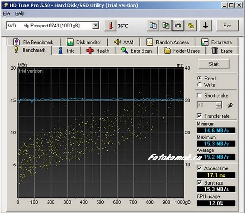Click the Erase trash can icon
The height and width of the screenshot is (213, 245).
[x=215, y=51]
